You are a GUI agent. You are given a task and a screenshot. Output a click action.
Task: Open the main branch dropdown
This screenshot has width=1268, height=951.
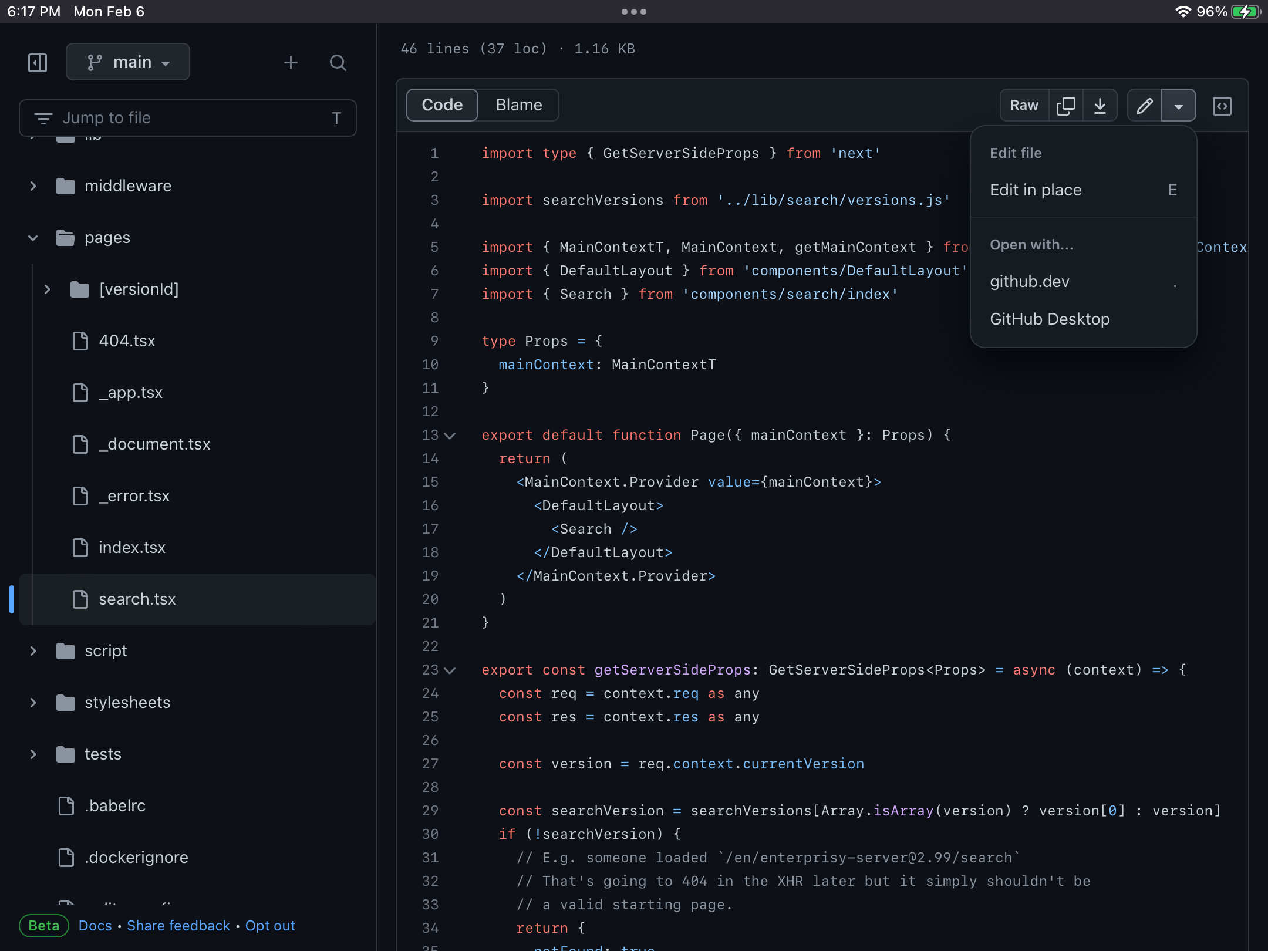[128, 62]
